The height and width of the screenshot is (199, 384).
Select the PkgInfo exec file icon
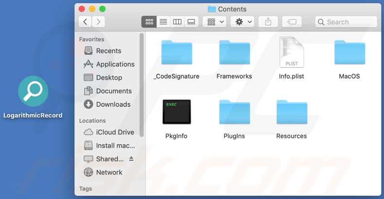click(x=176, y=112)
